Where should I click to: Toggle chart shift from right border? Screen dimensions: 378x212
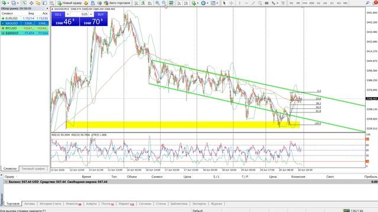[186, 3]
